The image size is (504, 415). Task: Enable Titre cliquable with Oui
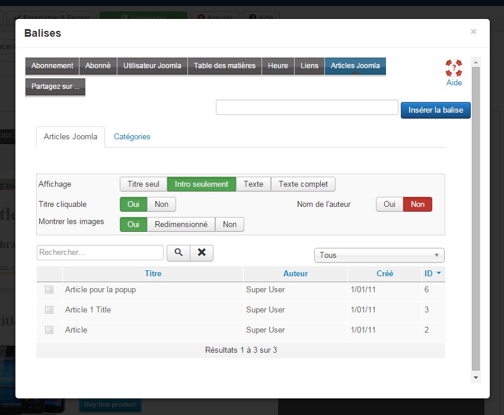click(133, 205)
